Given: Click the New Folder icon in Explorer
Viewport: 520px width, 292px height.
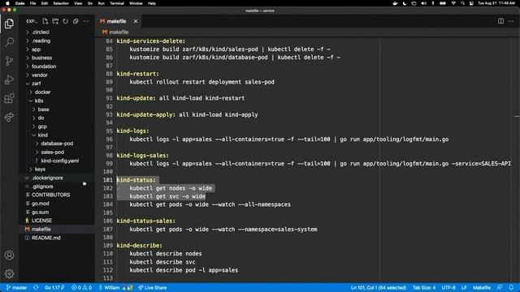Looking at the screenshot, I should (55, 21).
